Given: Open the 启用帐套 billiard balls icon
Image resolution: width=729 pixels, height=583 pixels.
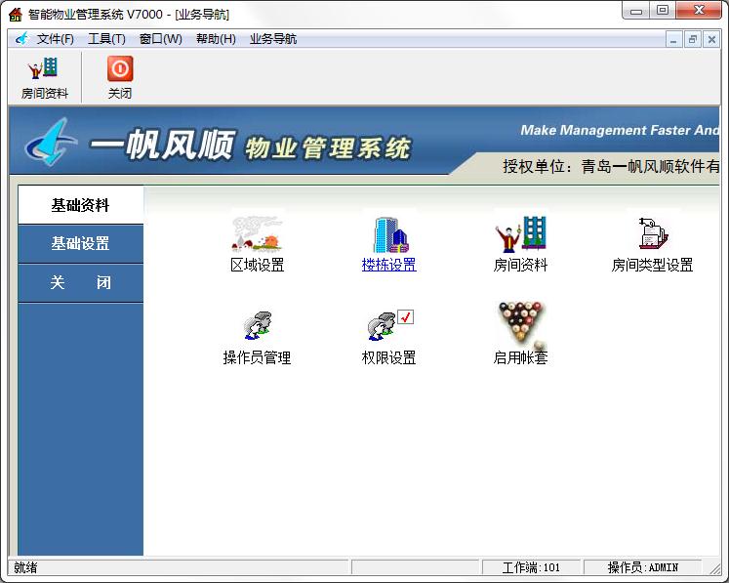Looking at the screenshot, I should coord(522,324).
